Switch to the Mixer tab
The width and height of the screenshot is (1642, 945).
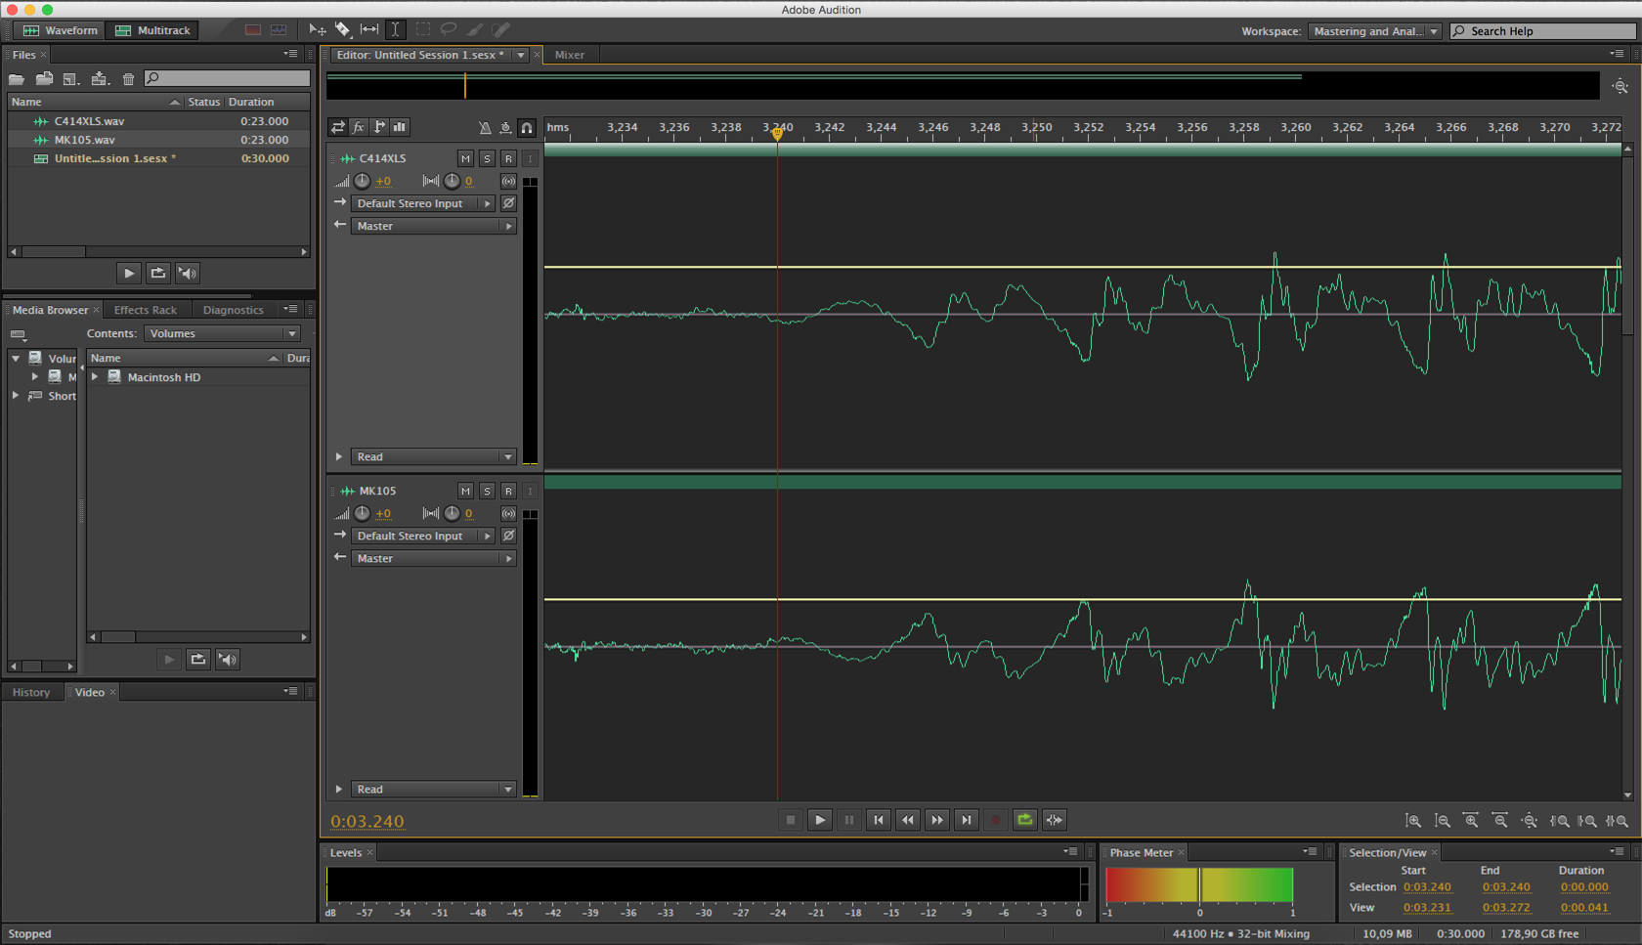click(x=570, y=56)
